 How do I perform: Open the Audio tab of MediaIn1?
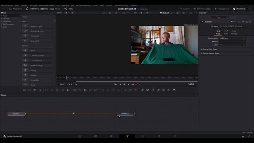(226, 32)
